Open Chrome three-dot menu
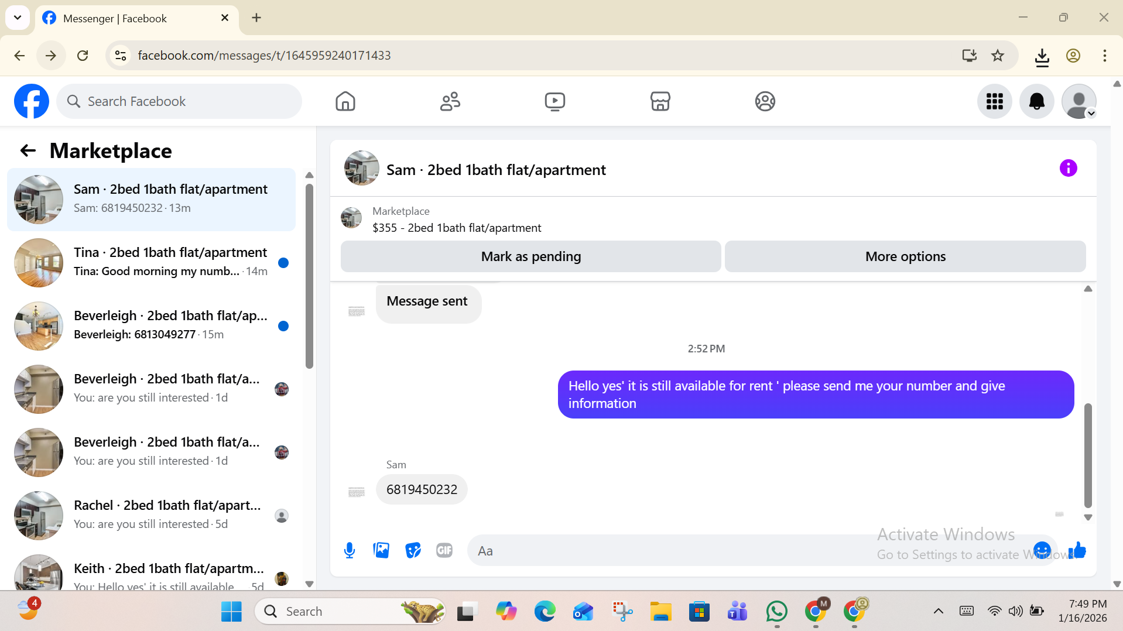The image size is (1123, 631). coord(1105,56)
